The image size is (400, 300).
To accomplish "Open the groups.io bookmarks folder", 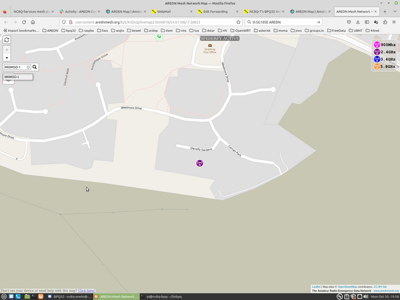I will pyautogui.click(x=314, y=31).
